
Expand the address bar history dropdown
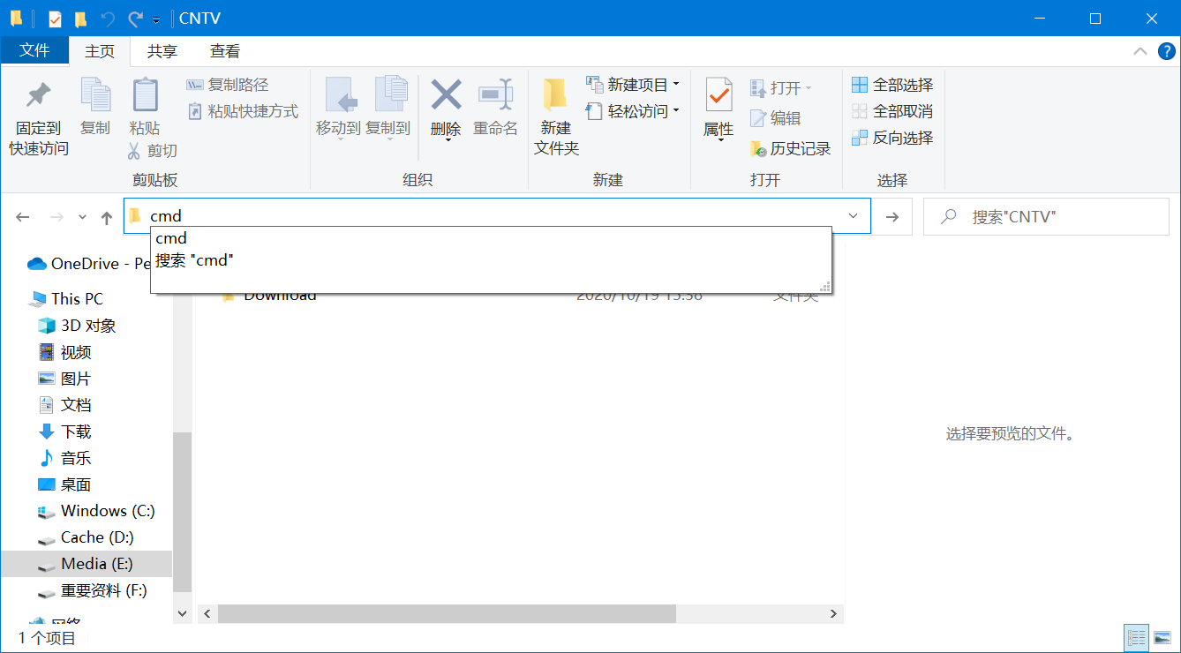coord(853,216)
